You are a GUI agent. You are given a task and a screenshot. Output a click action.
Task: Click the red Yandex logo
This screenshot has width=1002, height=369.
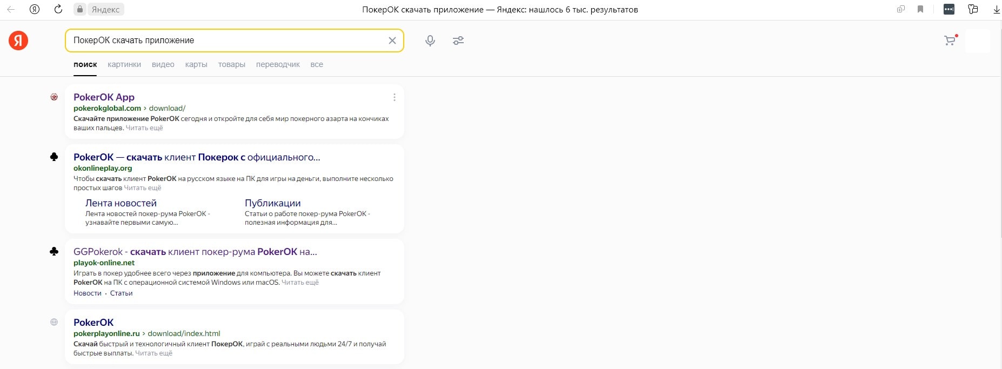point(18,41)
